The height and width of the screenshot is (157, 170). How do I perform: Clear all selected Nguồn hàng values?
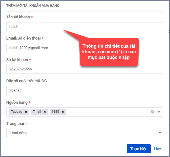[x=152, y=112]
